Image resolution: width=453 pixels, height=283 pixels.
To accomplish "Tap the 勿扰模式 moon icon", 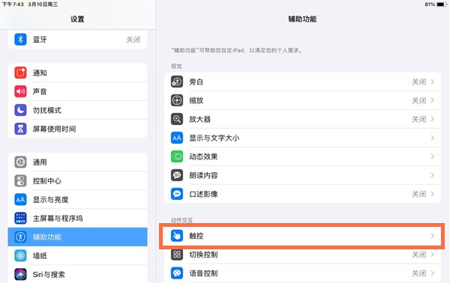I will [20, 110].
